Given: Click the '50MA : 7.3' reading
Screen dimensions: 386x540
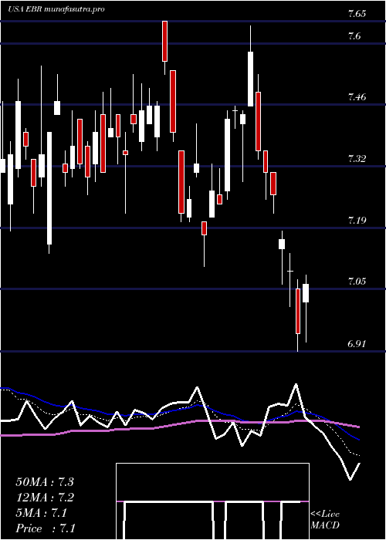Looking at the screenshot, I should 45,482.
